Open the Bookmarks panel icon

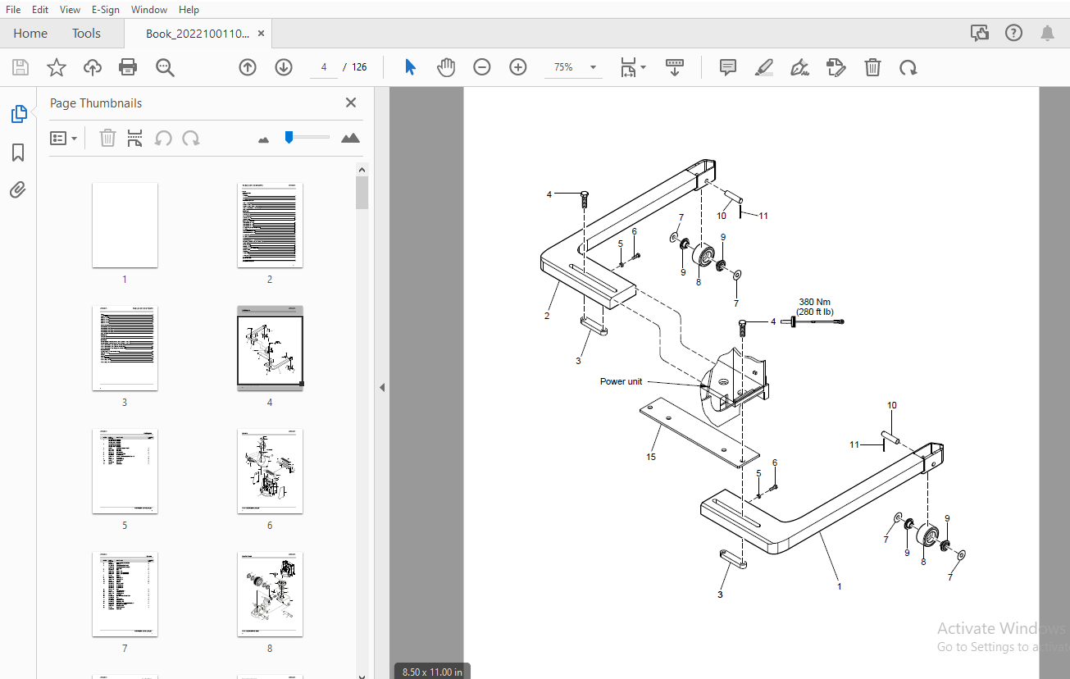18,153
